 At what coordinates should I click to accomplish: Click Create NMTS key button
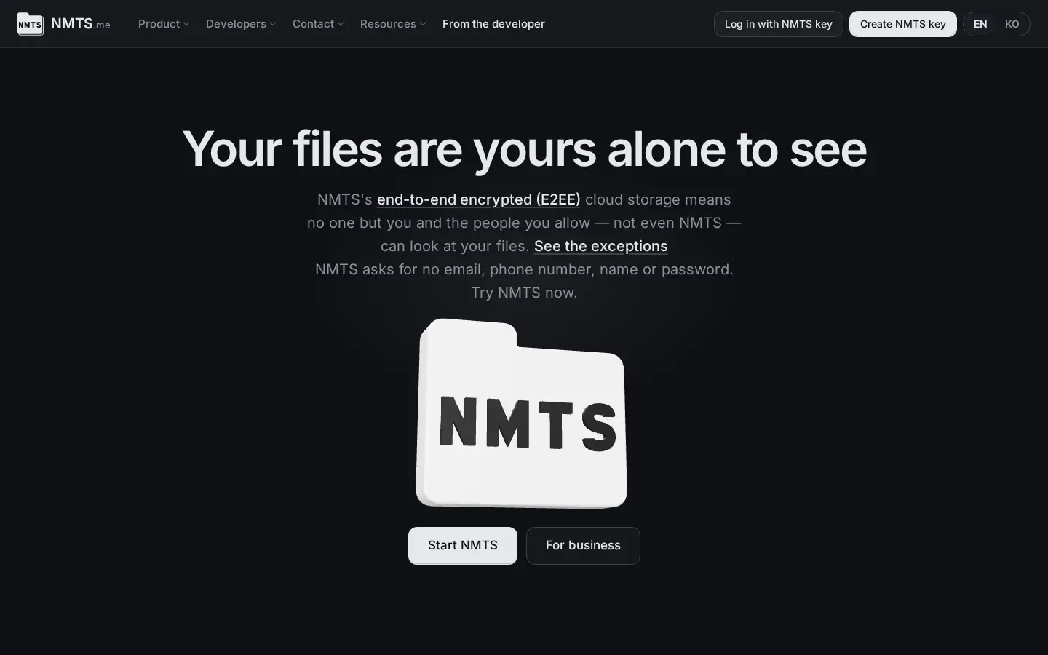(x=902, y=24)
